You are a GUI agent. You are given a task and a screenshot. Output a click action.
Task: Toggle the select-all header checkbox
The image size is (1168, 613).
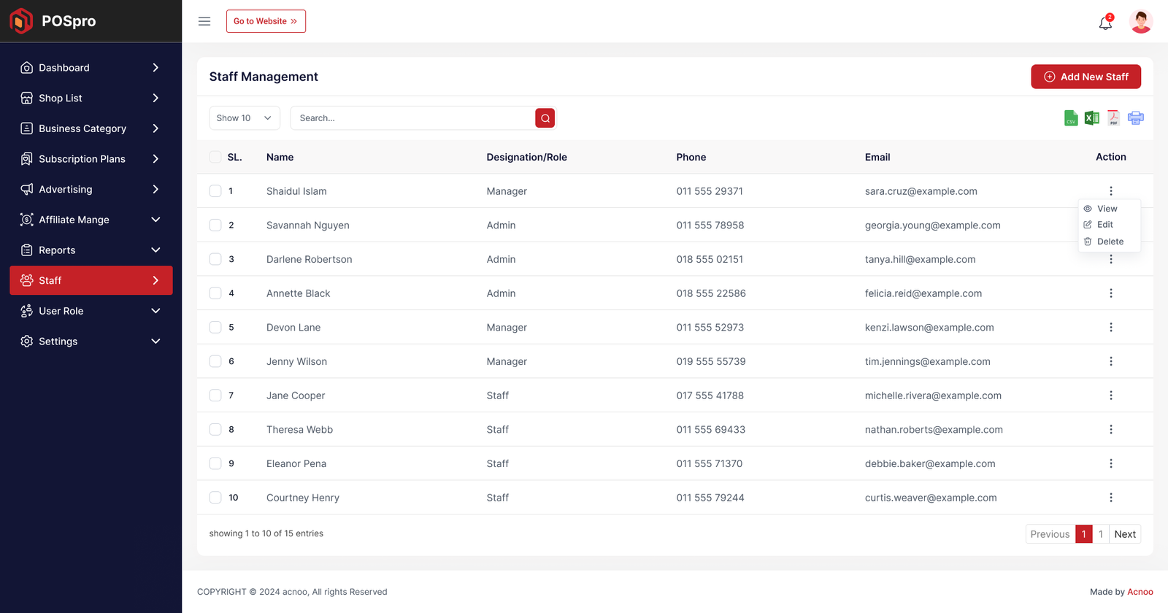(x=215, y=157)
